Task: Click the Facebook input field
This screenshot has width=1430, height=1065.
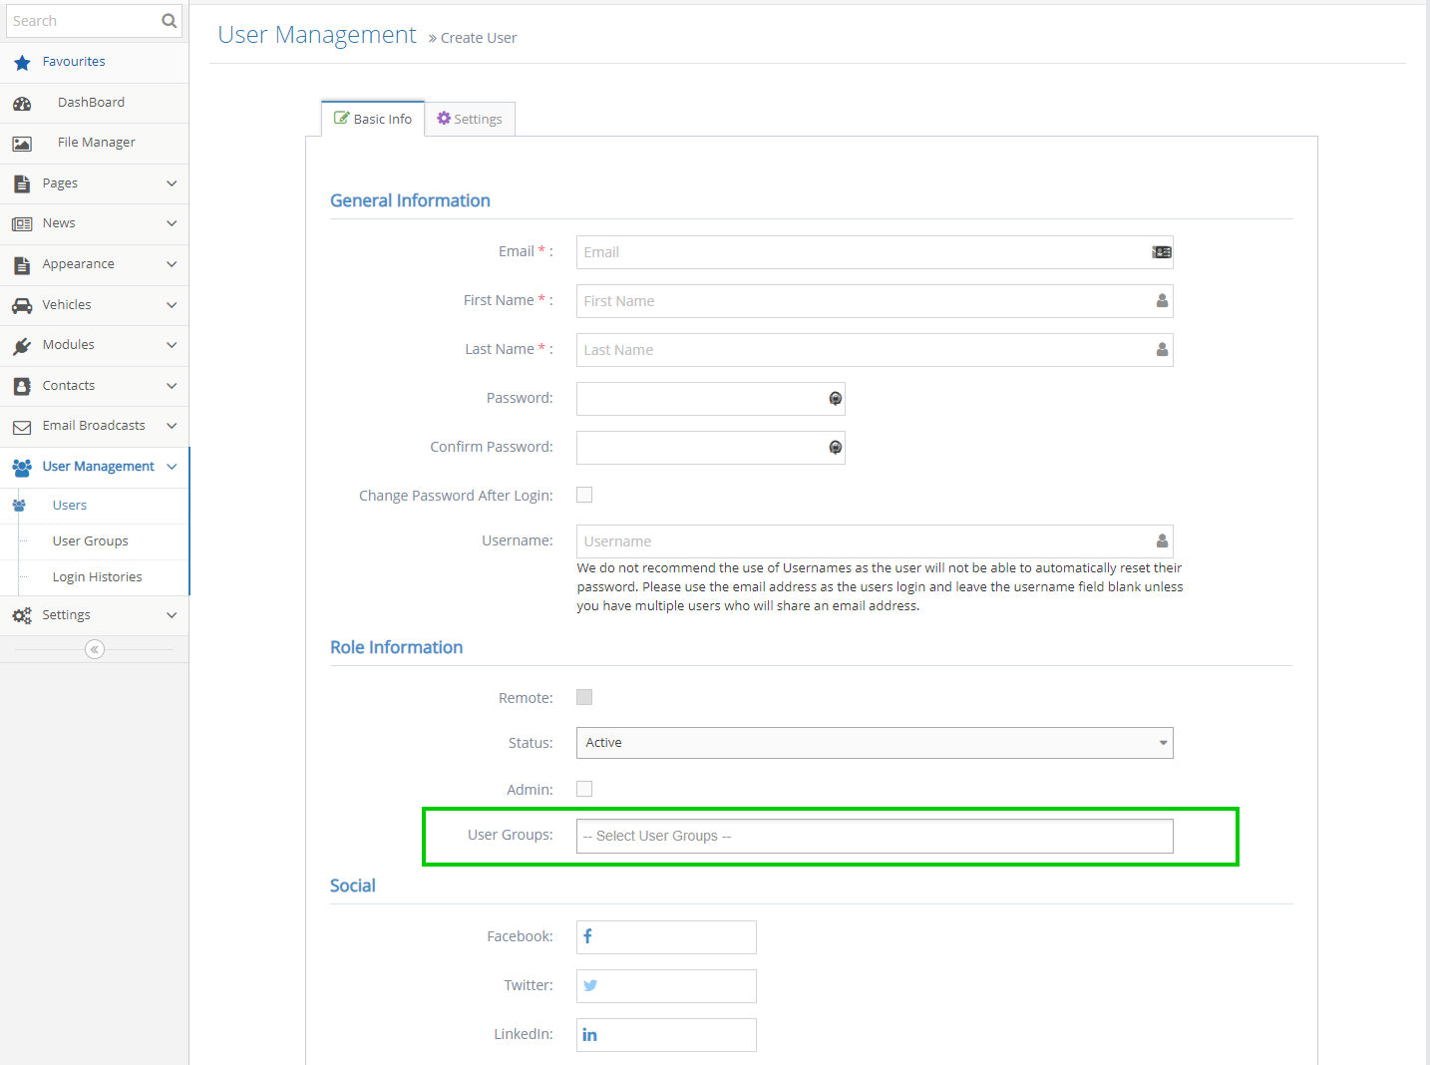Action: pos(674,937)
